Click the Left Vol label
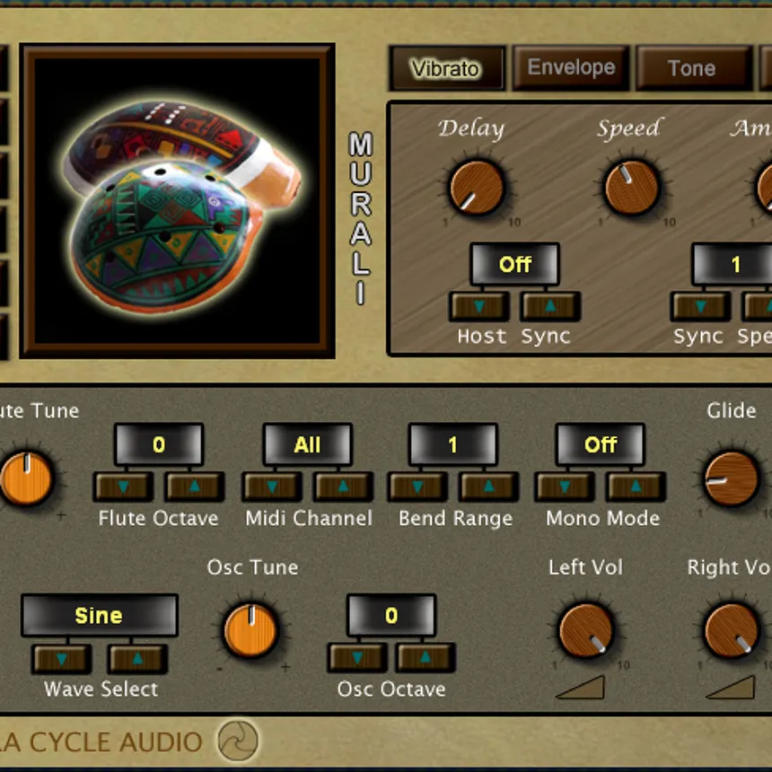The image size is (772, 772). pos(585,567)
